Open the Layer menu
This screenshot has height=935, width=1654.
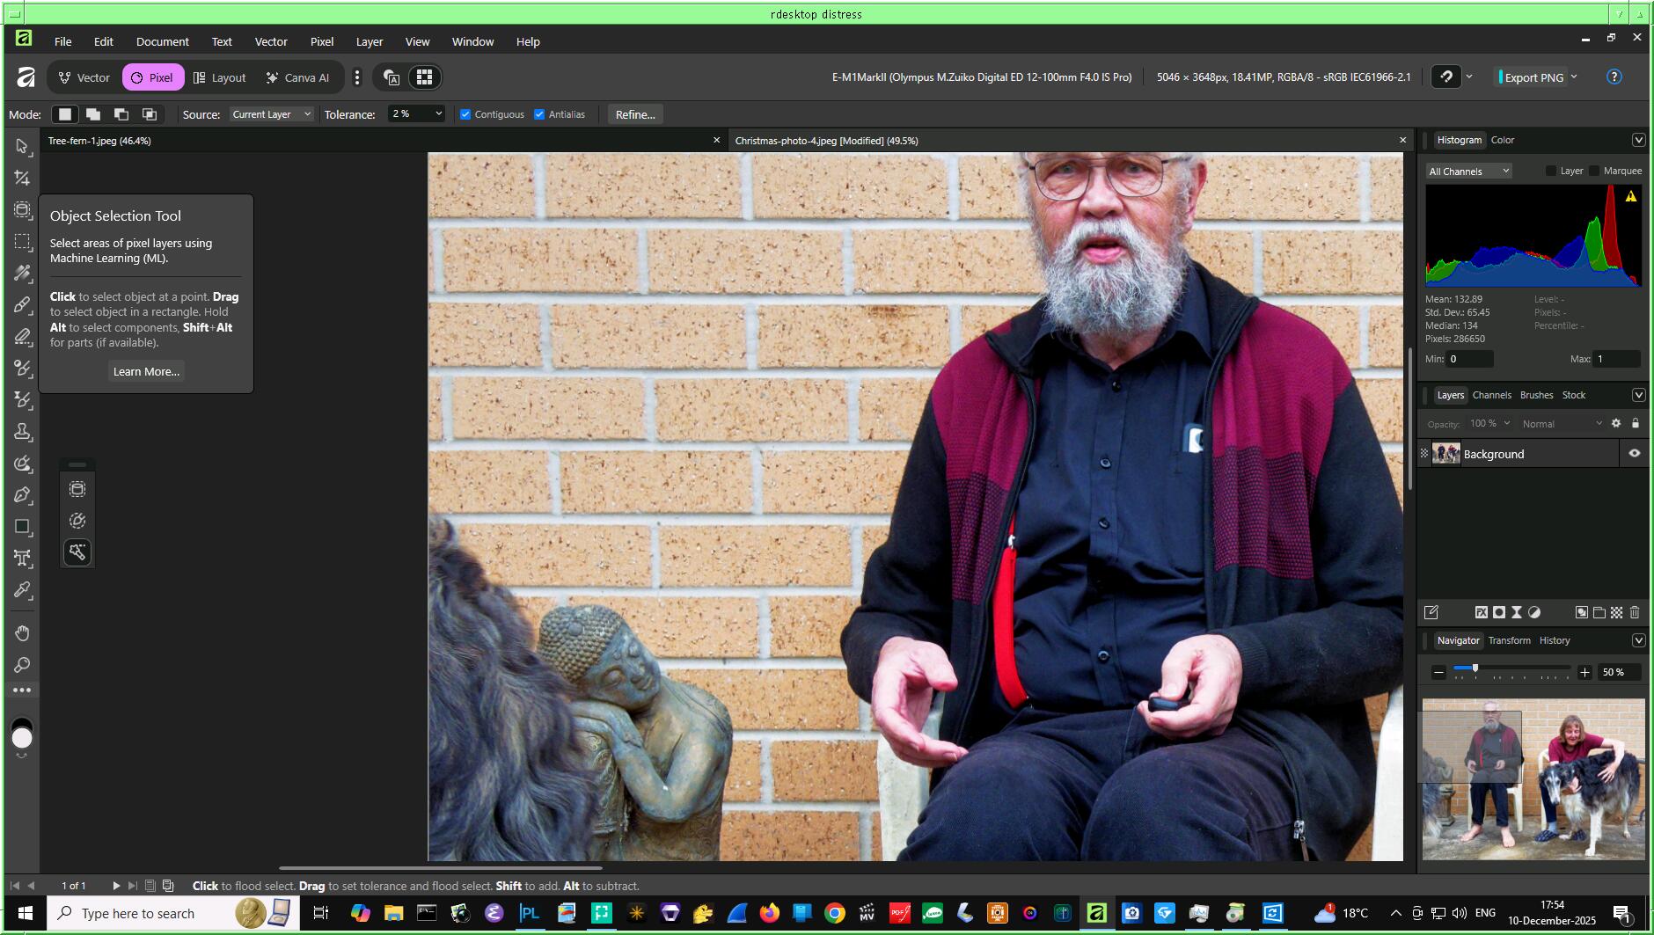click(369, 41)
